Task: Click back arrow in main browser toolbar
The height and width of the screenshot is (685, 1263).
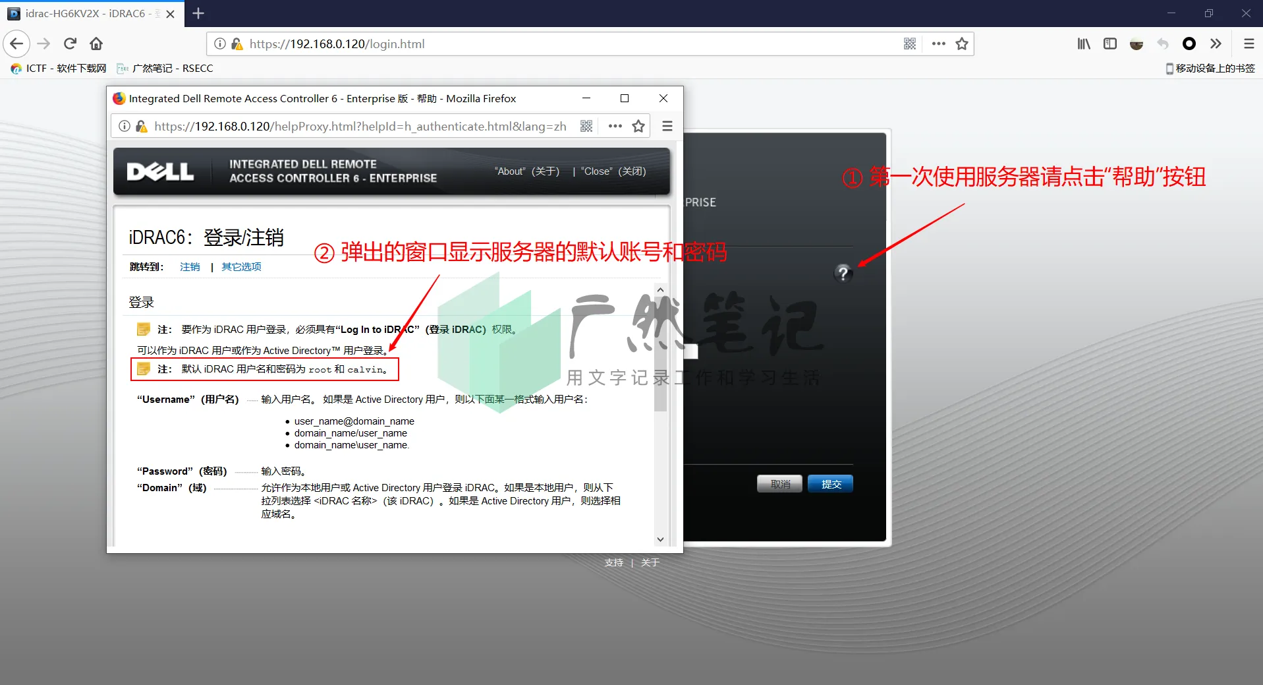Action: 17,44
